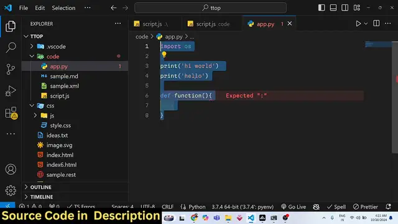Open the Explorer view in activity bar

pyautogui.click(x=11, y=26)
